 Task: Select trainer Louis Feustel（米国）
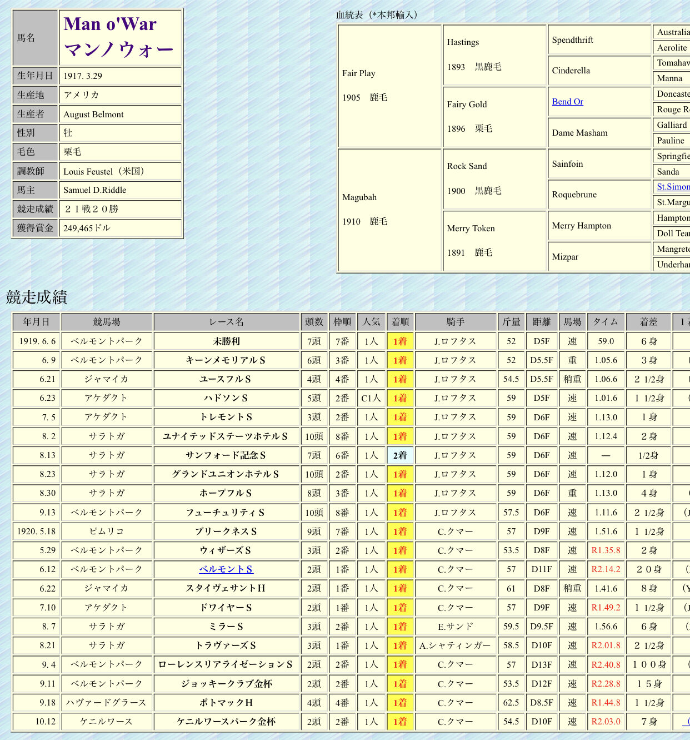point(105,171)
